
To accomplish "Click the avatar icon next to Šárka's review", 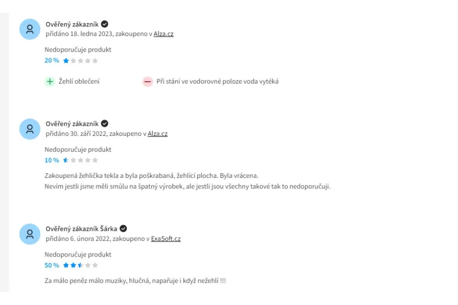I will (30, 234).
